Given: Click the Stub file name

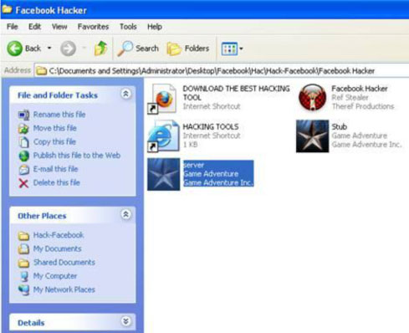Looking at the screenshot, I should (340, 127).
